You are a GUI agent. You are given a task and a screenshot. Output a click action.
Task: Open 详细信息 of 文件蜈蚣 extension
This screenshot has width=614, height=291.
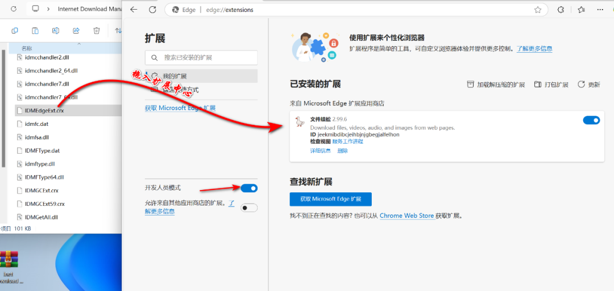click(320, 151)
